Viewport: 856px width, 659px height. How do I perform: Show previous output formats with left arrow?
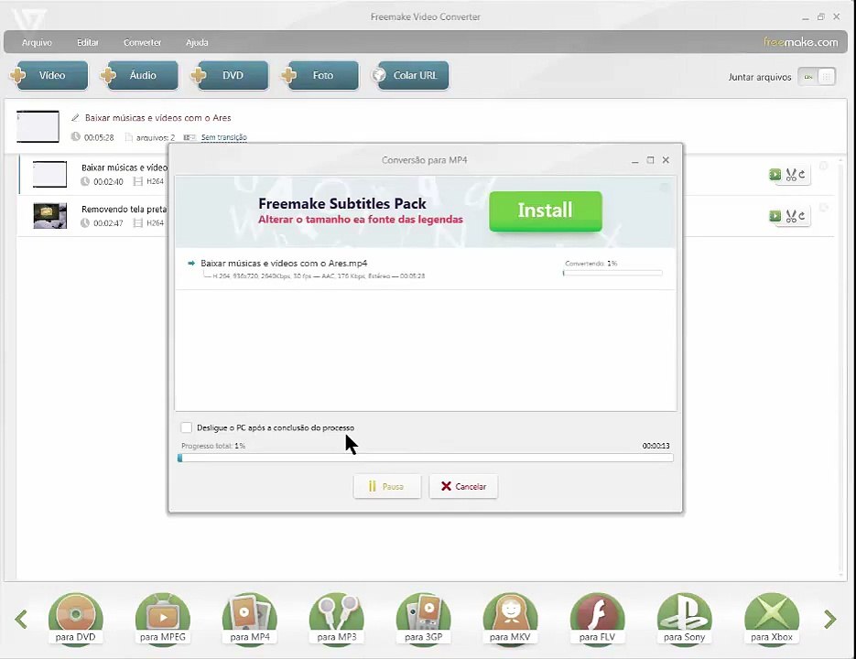[21, 619]
